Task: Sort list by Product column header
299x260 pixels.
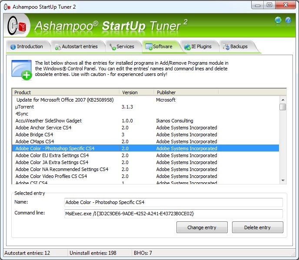Action: coord(66,92)
